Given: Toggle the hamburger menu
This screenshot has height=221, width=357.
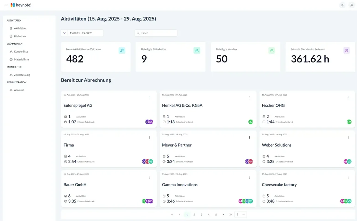Looking at the screenshot, I should [5, 5].
